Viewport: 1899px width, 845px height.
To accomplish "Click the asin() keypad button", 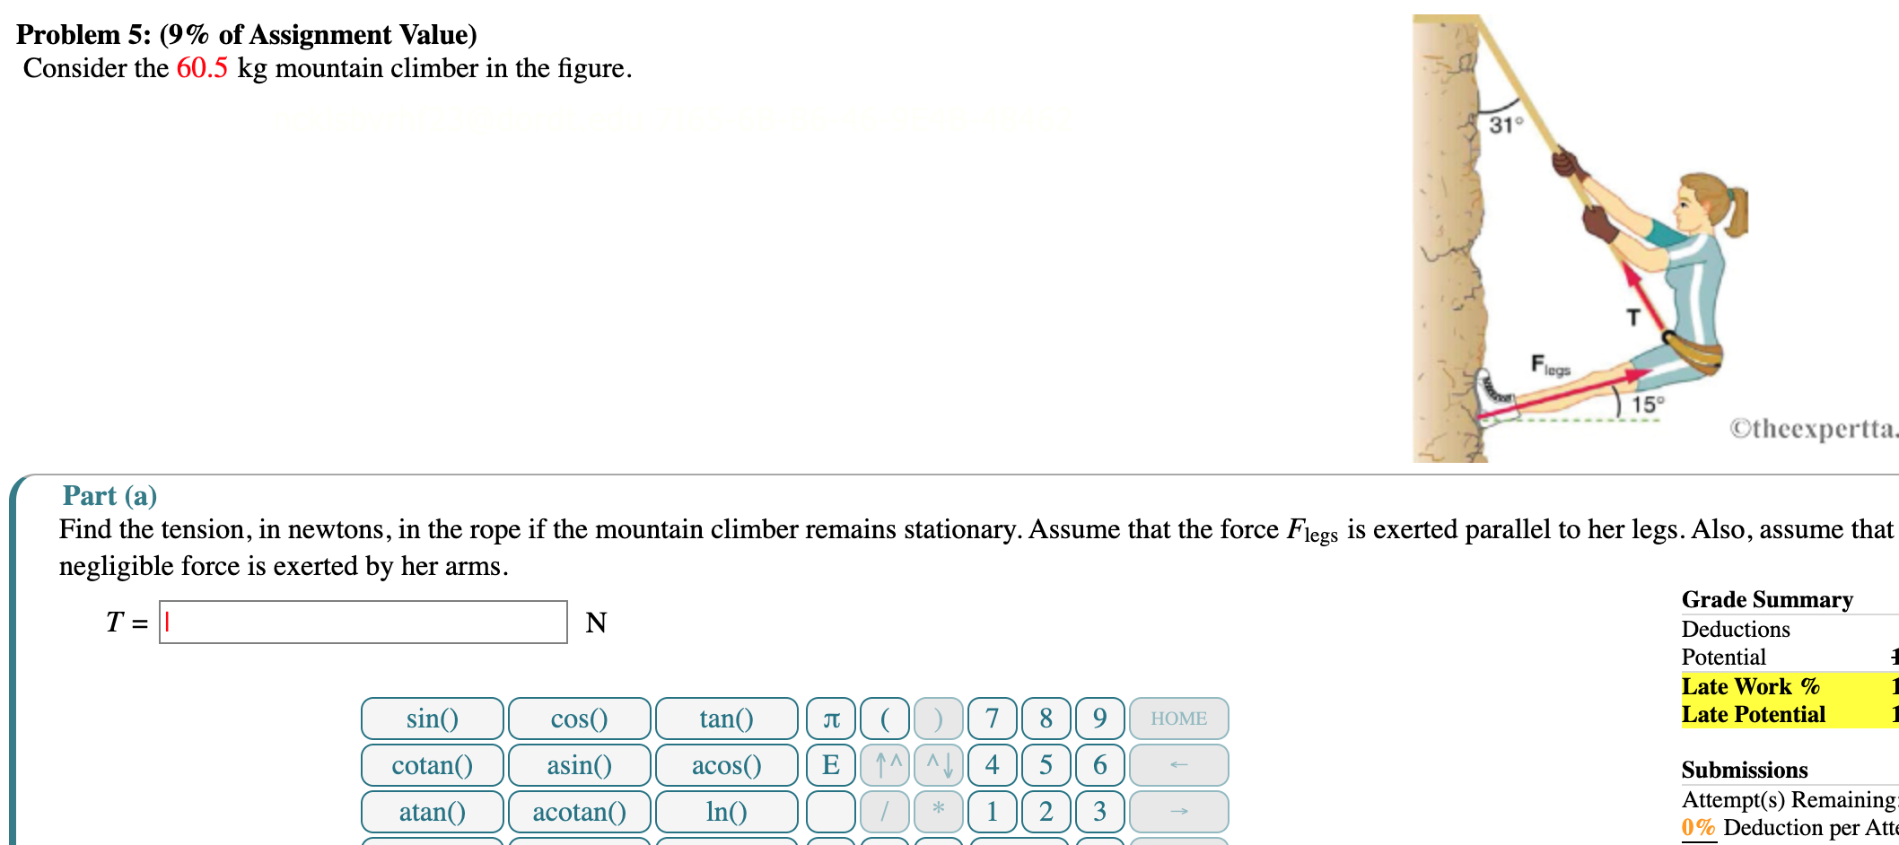I will [x=579, y=765].
